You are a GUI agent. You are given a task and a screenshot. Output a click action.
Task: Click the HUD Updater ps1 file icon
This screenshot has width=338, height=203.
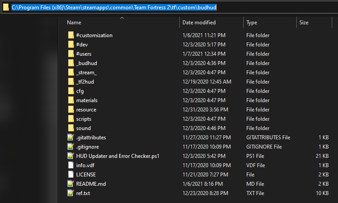(x=71, y=156)
